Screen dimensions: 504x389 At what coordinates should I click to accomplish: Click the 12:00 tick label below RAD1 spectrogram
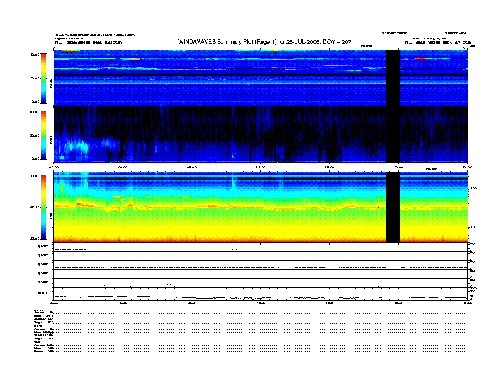[x=261, y=167]
